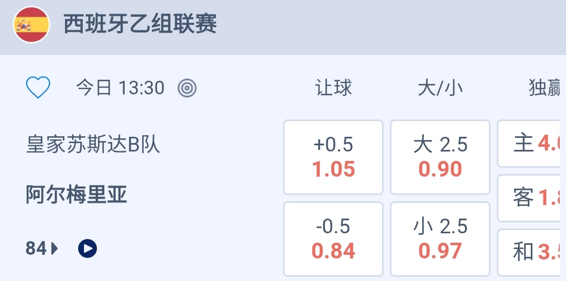The width and height of the screenshot is (566, 281).
Task: Click the target icon beside 13:30
Action: coord(187,88)
